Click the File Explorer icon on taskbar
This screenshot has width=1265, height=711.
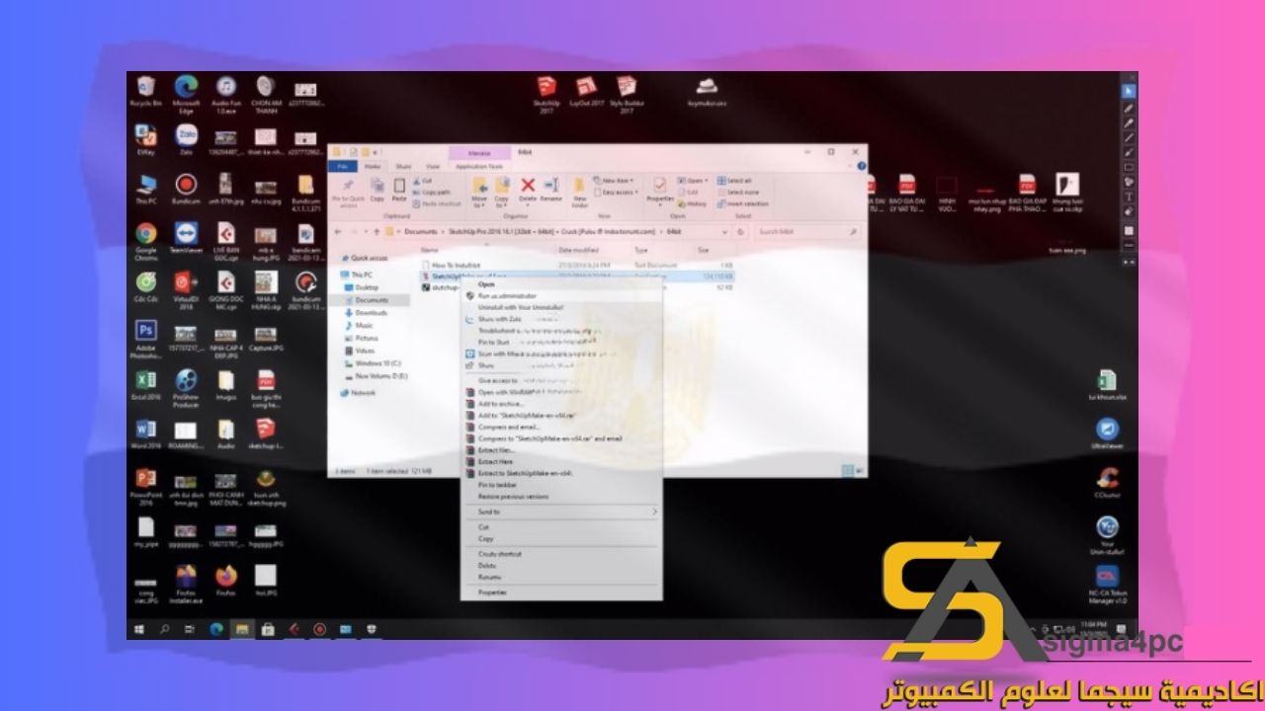(242, 629)
